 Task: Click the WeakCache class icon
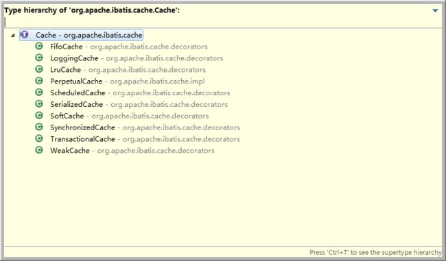[39, 150]
